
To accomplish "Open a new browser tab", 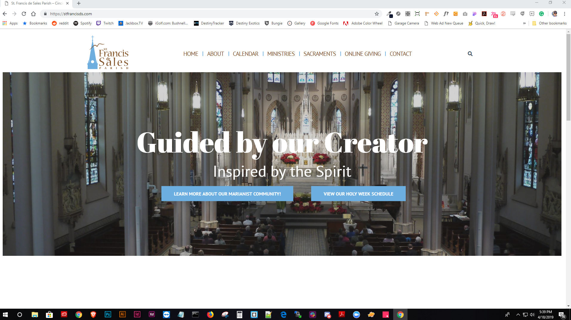I will [x=79, y=3].
